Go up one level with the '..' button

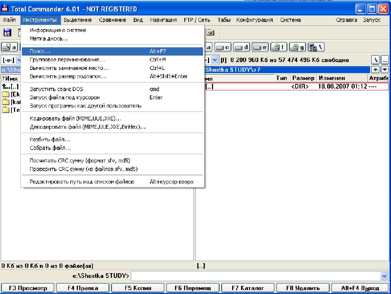tap(385, 60)
